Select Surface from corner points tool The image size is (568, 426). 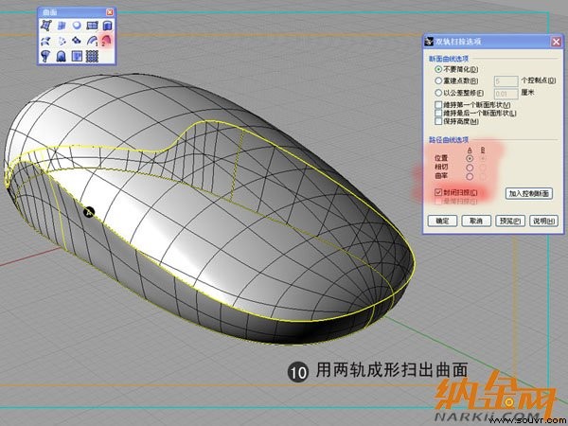point(46,26)
